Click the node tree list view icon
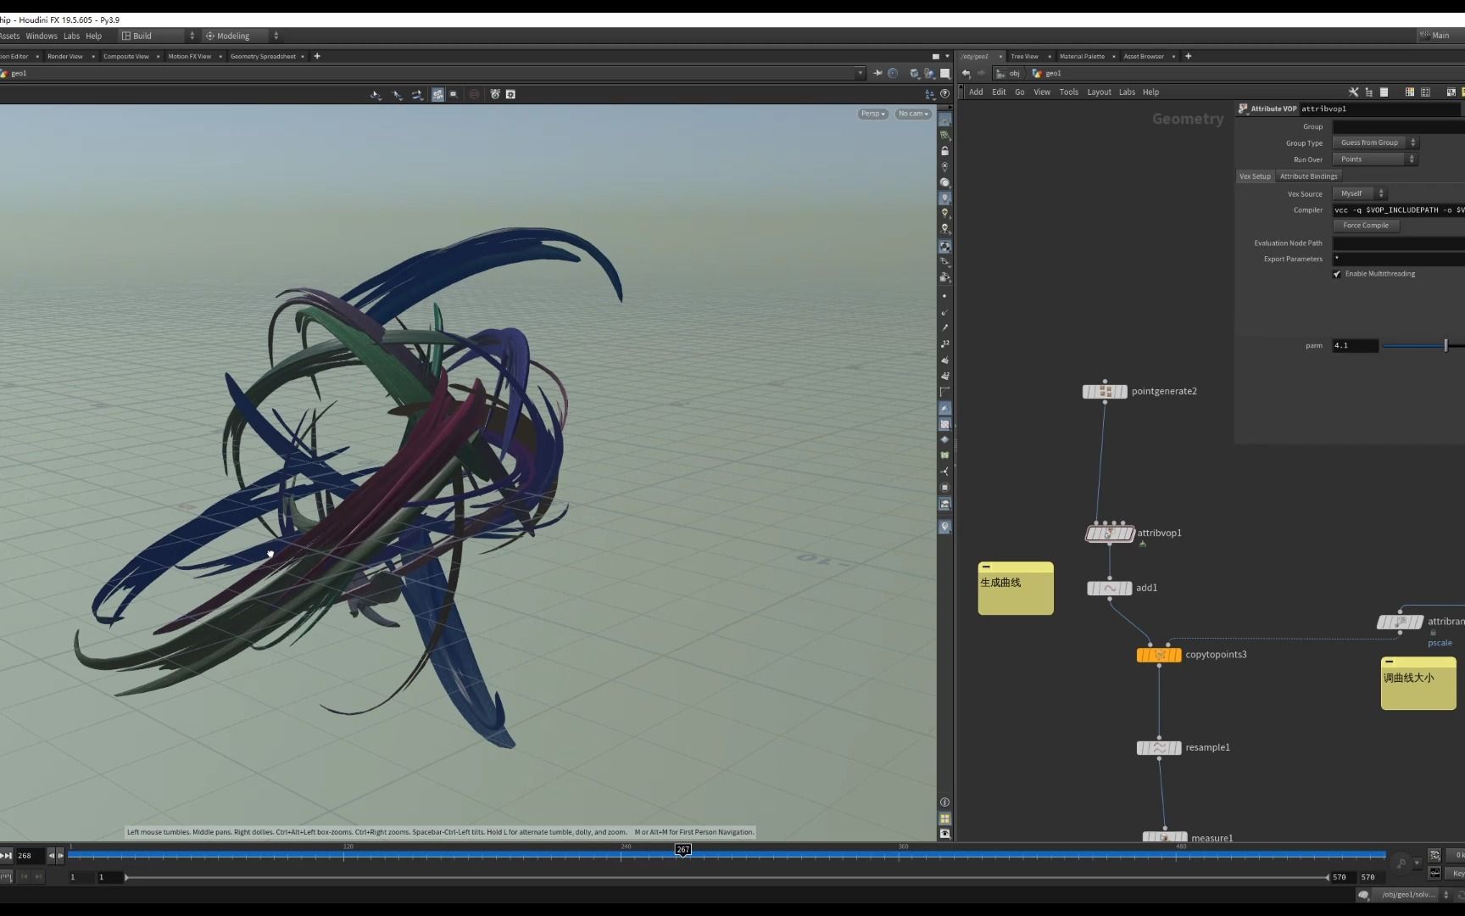 coord(1368,92)
